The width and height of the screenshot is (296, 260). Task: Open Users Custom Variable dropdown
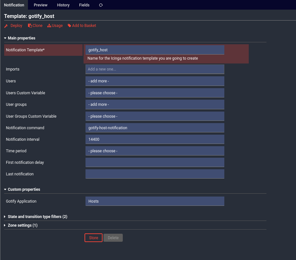point(155,93)
